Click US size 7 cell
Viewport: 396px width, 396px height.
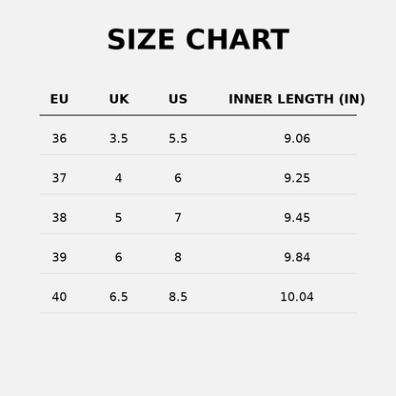178,218
